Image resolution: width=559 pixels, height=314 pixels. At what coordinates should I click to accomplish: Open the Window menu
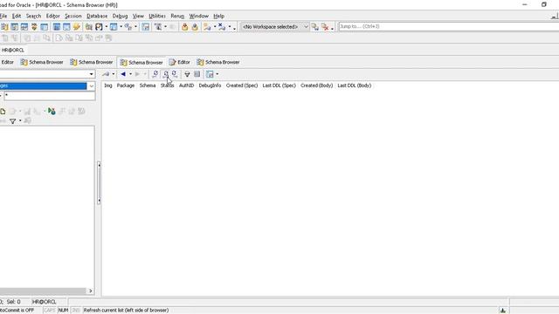[198, 16]
